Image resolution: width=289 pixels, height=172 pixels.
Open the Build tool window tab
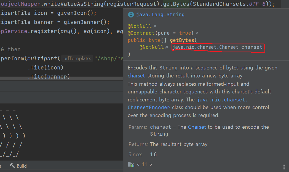pos(18,166)
